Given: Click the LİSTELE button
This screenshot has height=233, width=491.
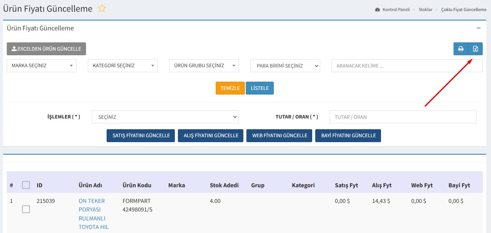Looking at the screenshot, I should [260, 88].
